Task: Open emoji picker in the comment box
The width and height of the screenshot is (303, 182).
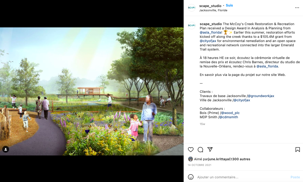Action: pyautogui.click(x=191, y=177)
